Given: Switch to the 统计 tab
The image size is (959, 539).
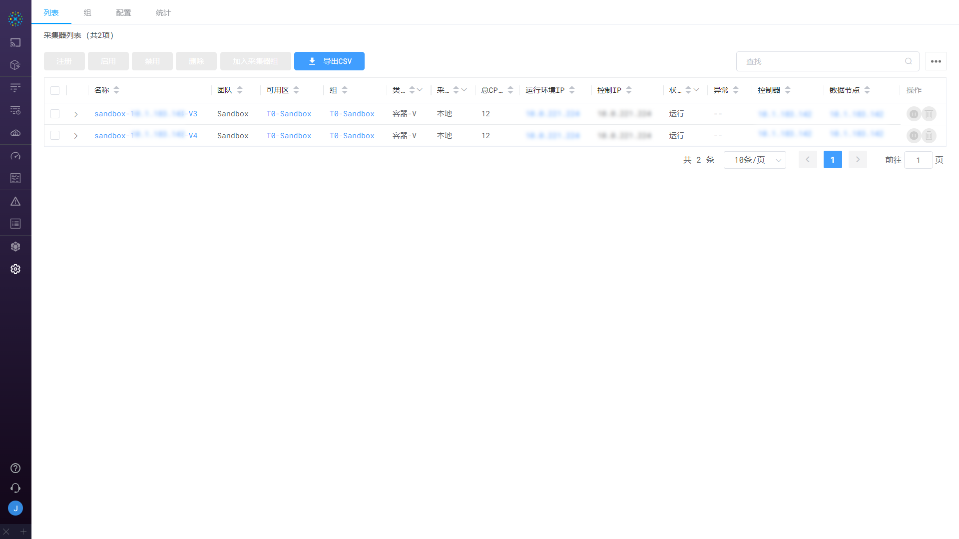Looking at the screenshot, I should (x=163, y=13).
